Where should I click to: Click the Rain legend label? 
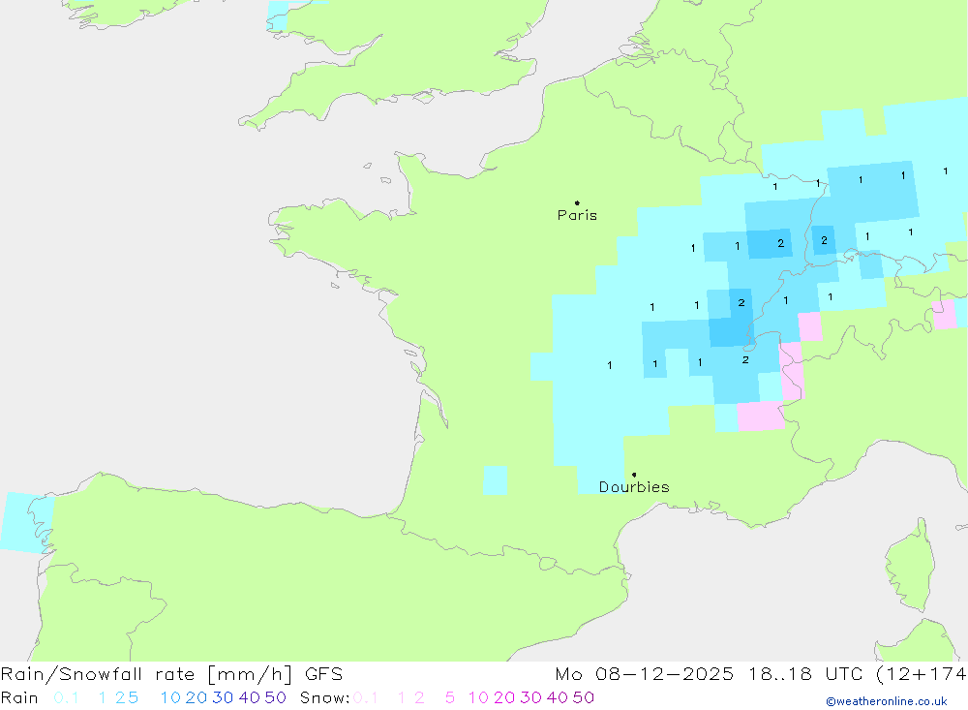pos(19,697)
